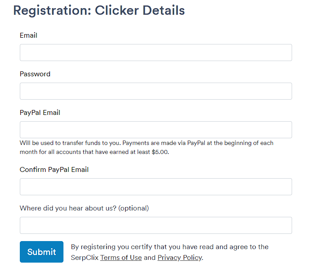Screen dimensions: 311x268
Task: Click the Confirm PayPal Email field
Action: pyautogui.click(x=156, y=186)
